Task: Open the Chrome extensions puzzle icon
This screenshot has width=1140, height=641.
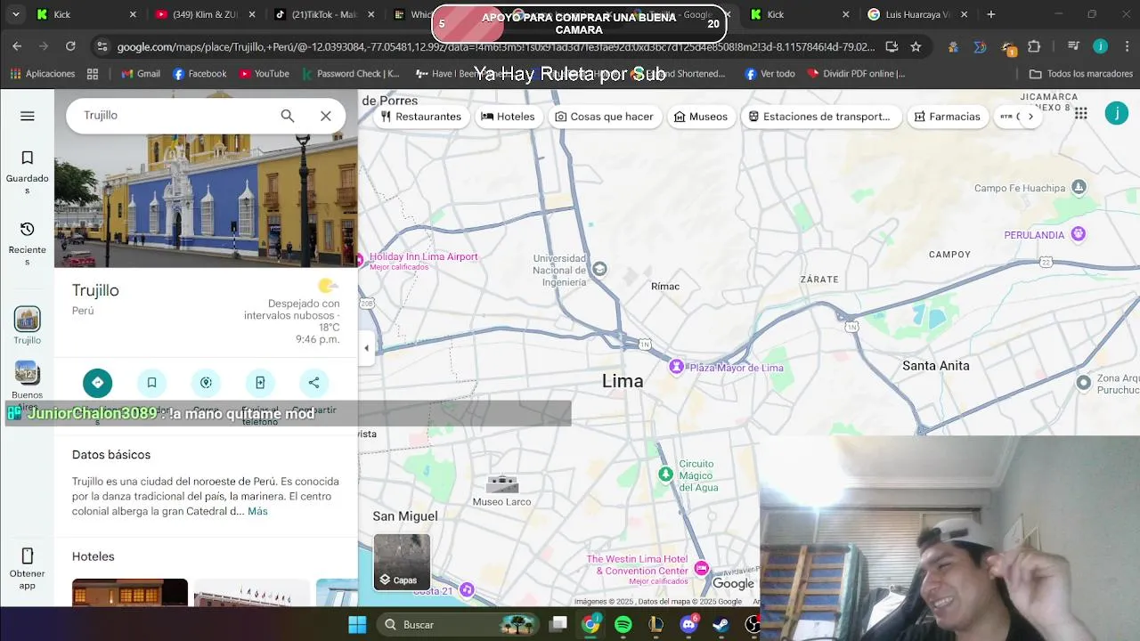Action: pyautogui.click(x=1034, y=46)
